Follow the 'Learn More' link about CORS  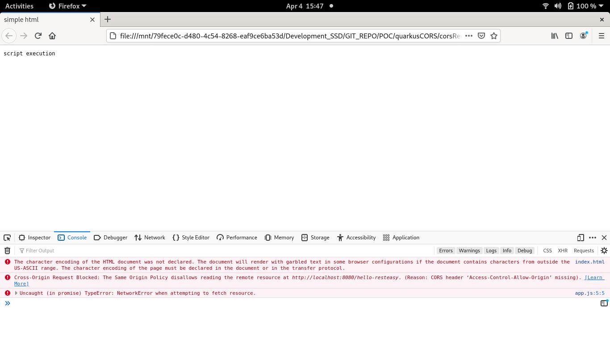pyautogui.click(x=594, y=277)
